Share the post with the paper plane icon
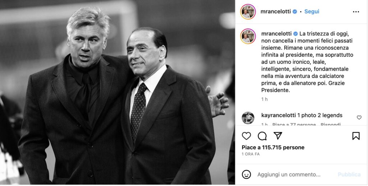Screen dimensions: 368x186 click(278, 136)
